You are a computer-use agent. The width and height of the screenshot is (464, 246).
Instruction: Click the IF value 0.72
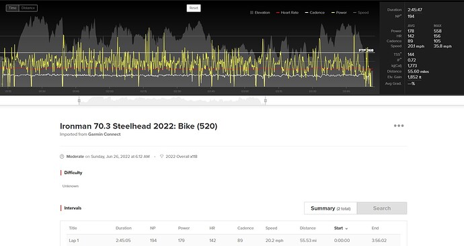(412, 60)
